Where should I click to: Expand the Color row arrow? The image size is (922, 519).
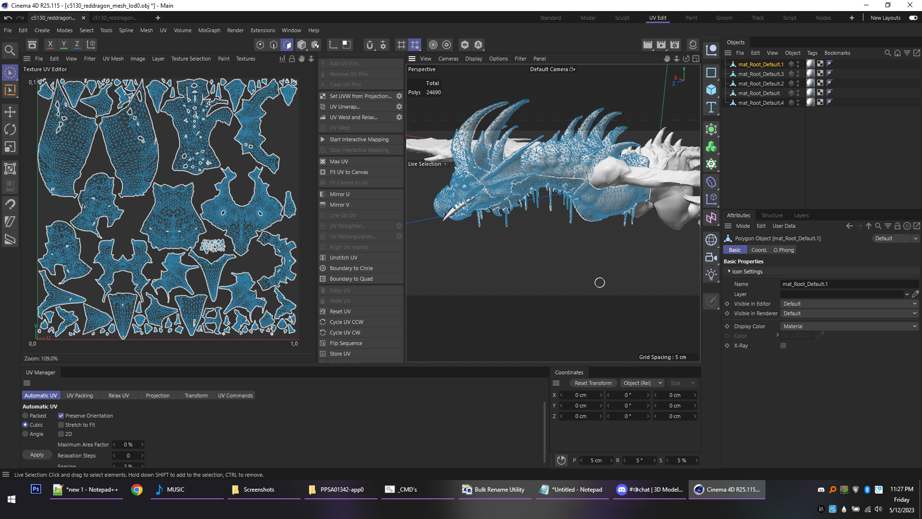[x=777, y=335]
